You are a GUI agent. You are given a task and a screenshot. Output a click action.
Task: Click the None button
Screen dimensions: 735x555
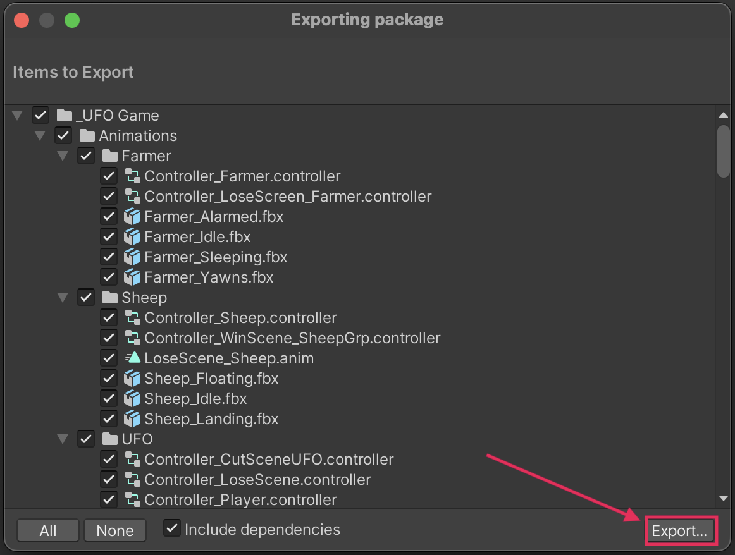tap(115, 531)
